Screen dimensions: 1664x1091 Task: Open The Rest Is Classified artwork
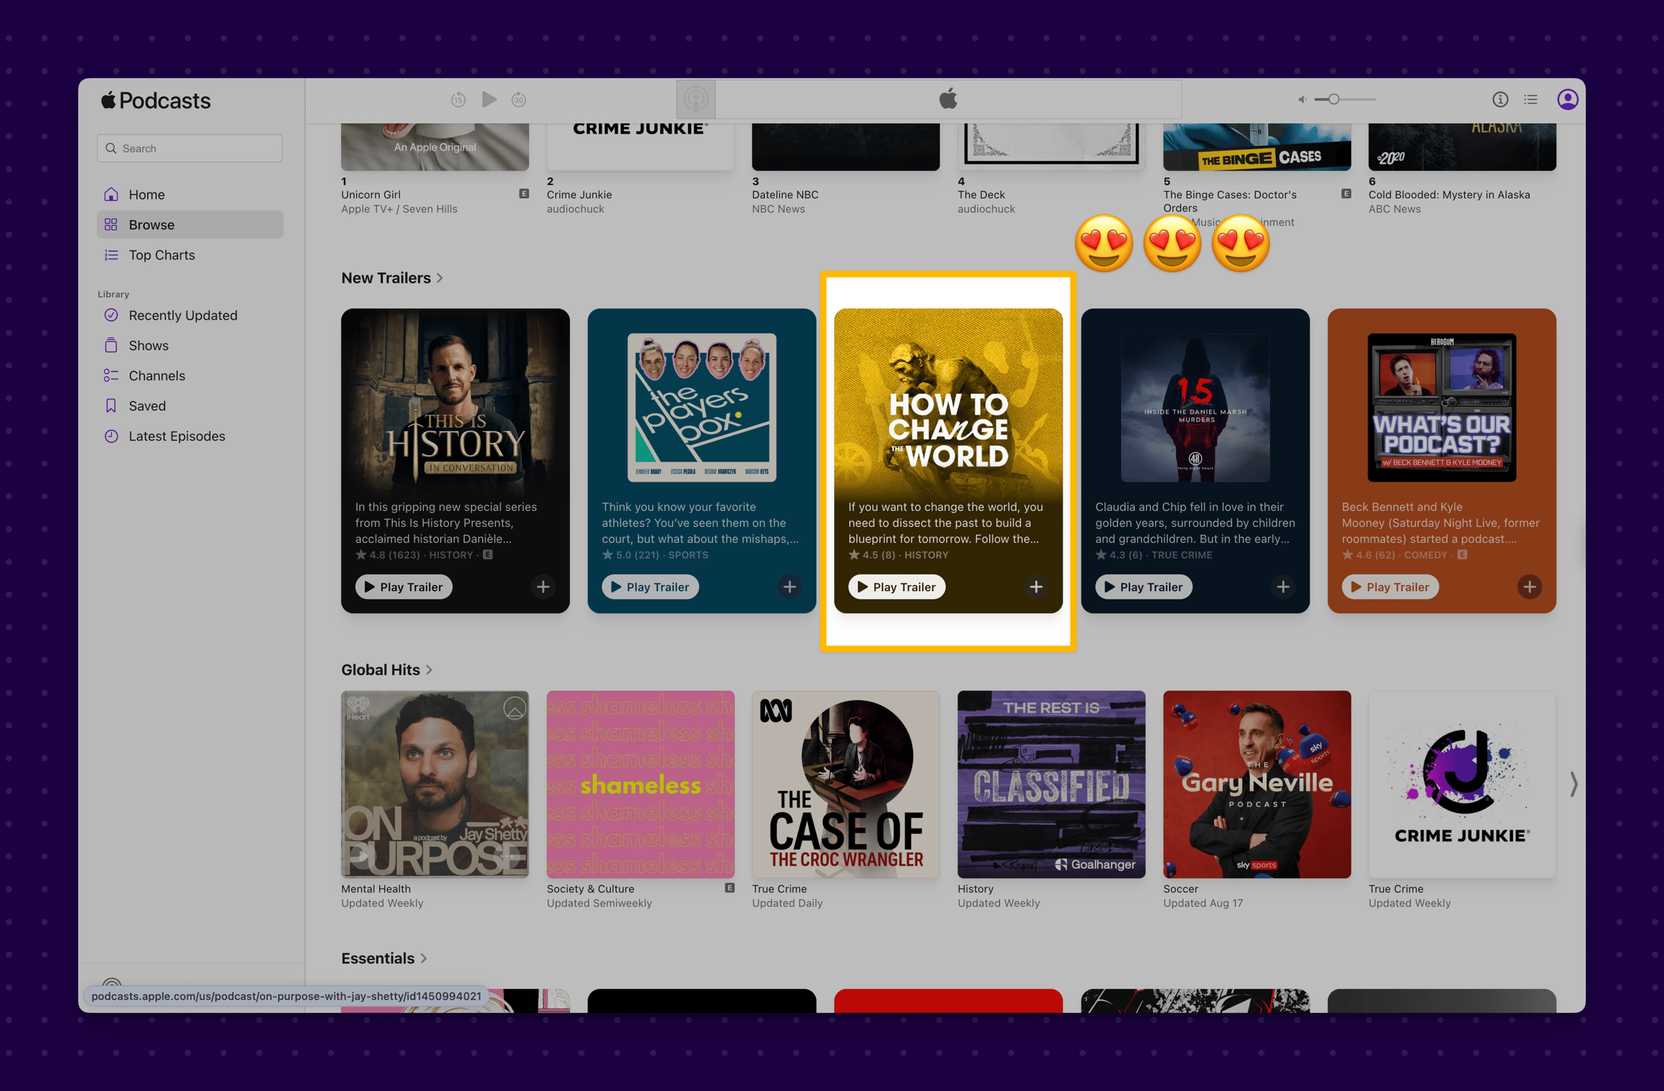(x=1052, y=785)
